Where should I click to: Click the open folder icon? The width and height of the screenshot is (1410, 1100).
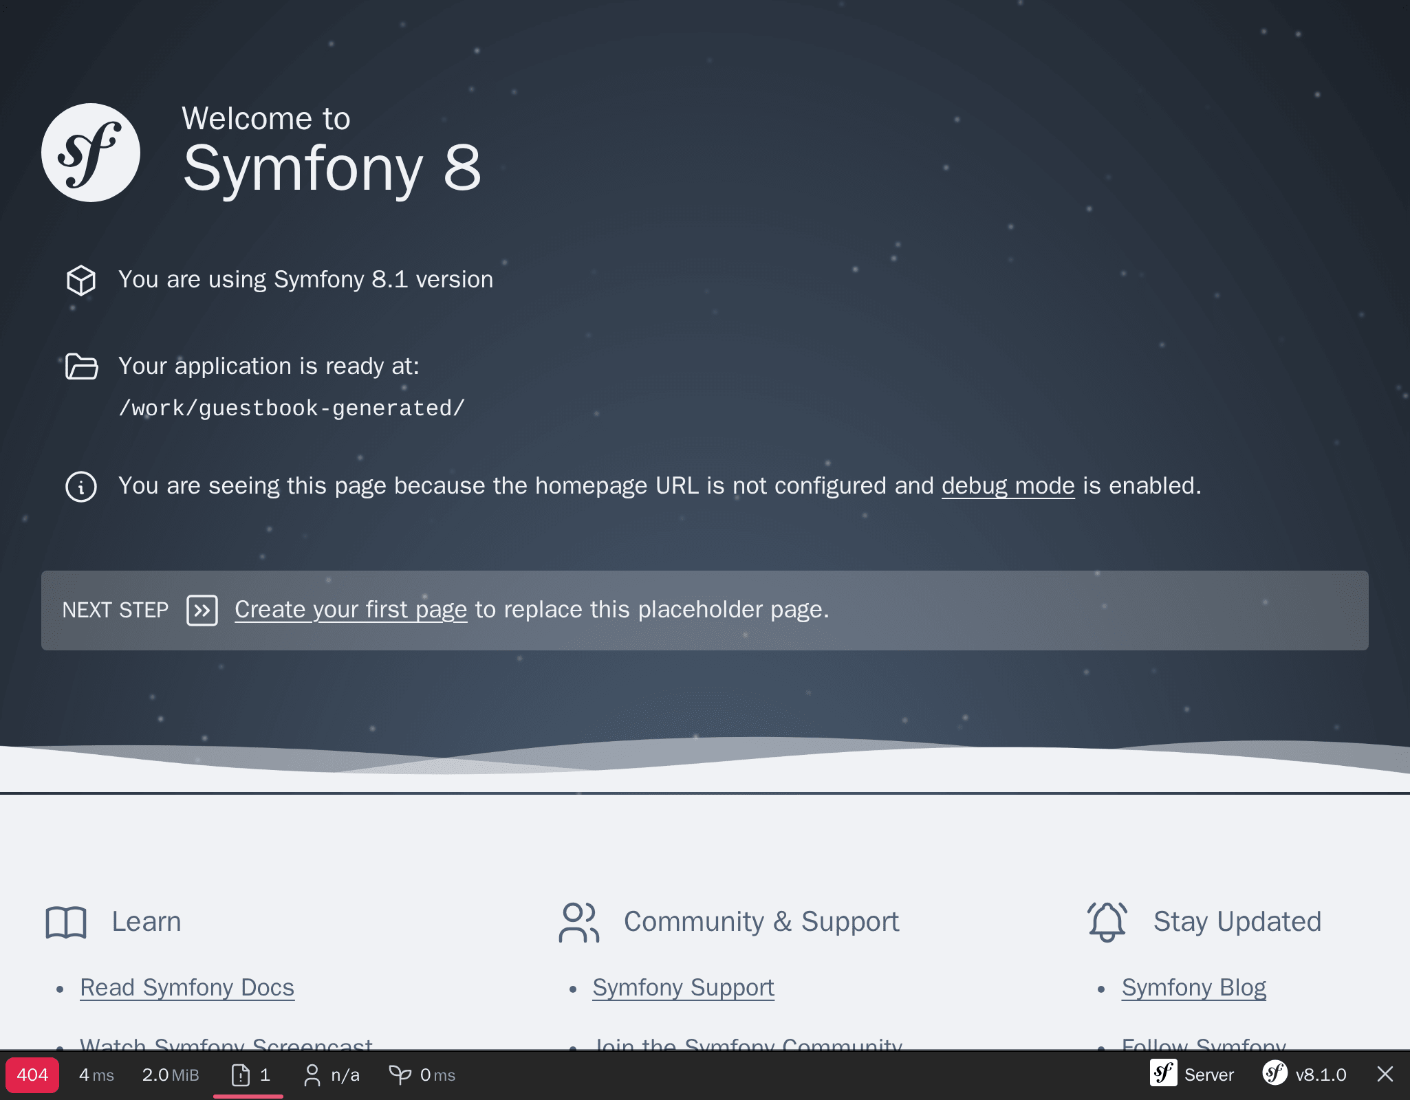click(81, 366)
